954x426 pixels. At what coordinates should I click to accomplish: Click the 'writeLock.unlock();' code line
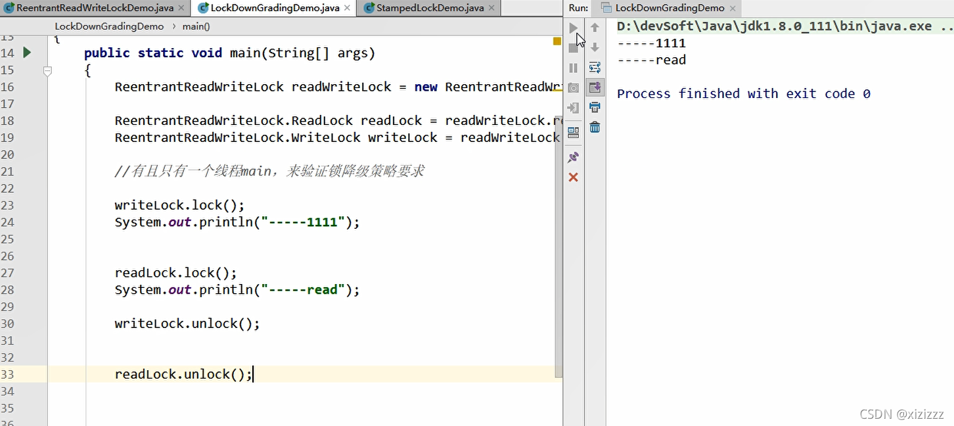coord(187,323)
